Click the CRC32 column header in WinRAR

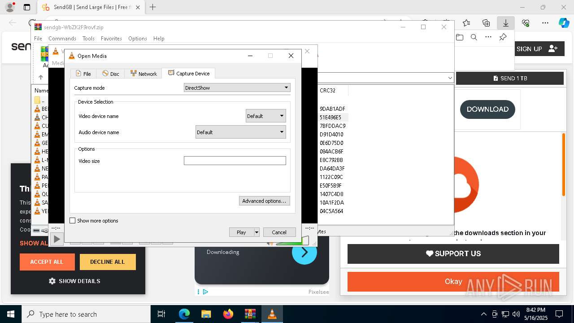[333, 90]
